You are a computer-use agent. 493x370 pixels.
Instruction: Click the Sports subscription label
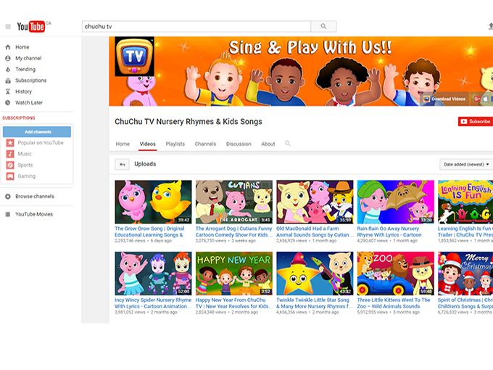coord(25,165)
